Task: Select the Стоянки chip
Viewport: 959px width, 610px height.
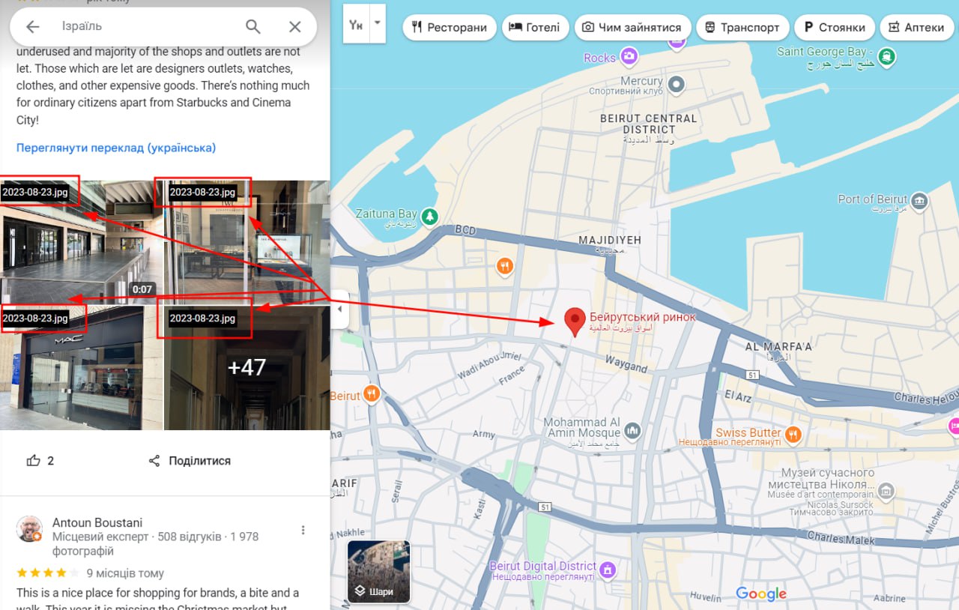Action: [834, 27]
